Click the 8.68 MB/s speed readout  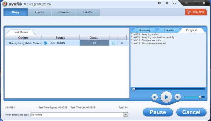click(10, 107)
